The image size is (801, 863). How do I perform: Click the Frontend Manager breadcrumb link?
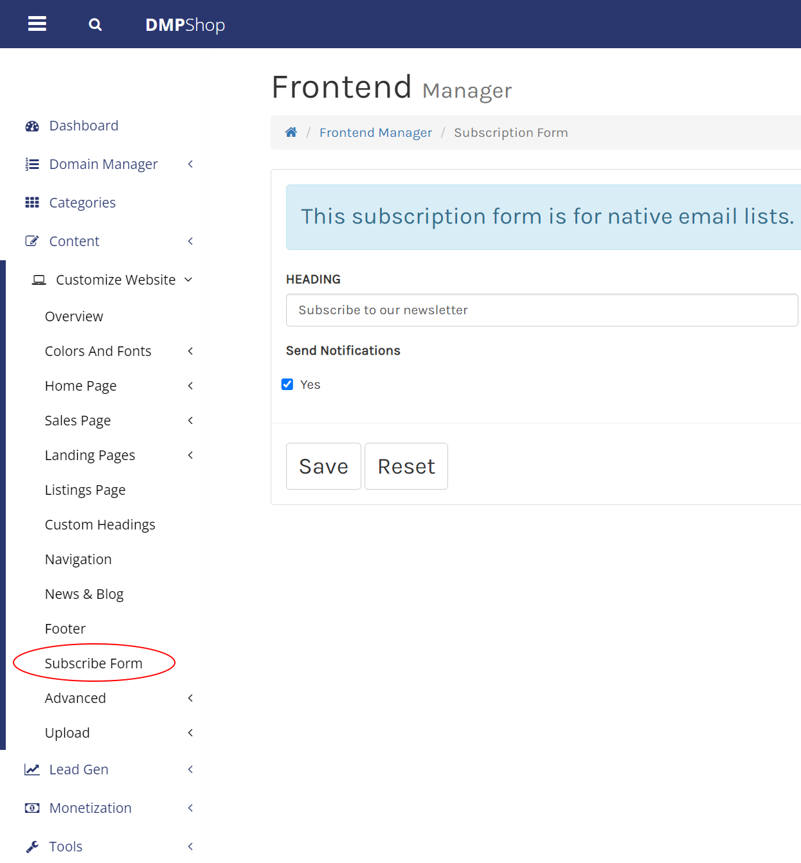[x=375, y=132]
